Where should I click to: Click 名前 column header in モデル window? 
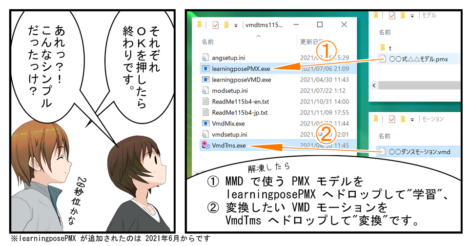click(x=385, y=32)
